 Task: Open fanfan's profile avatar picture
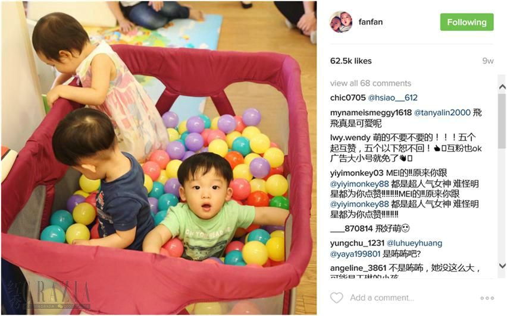[x=341, y=22]
